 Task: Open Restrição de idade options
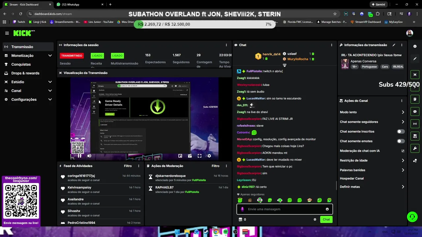point(372,161)
